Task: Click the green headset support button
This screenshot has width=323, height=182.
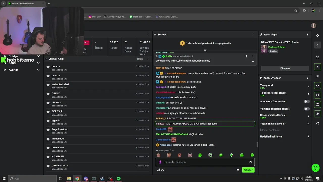Action: click(x=315, y=168)
